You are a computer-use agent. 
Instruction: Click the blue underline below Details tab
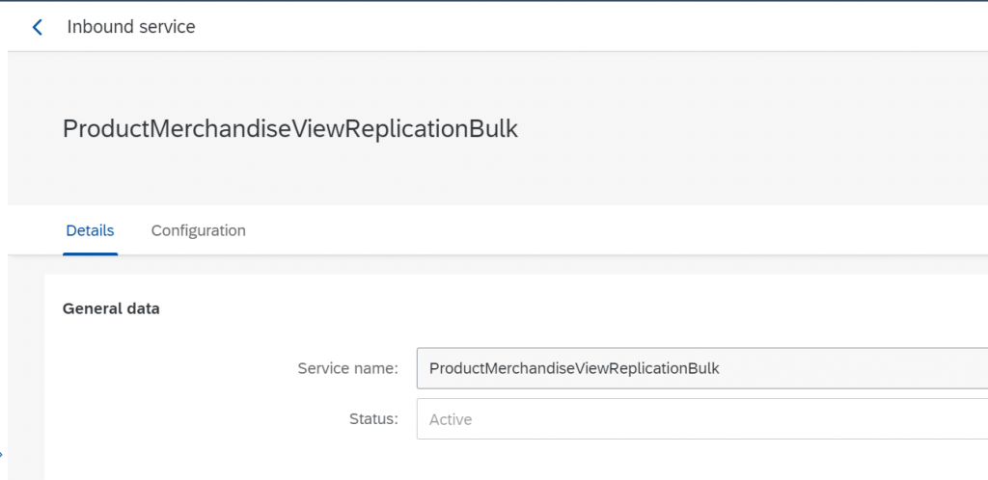[90, 253]
